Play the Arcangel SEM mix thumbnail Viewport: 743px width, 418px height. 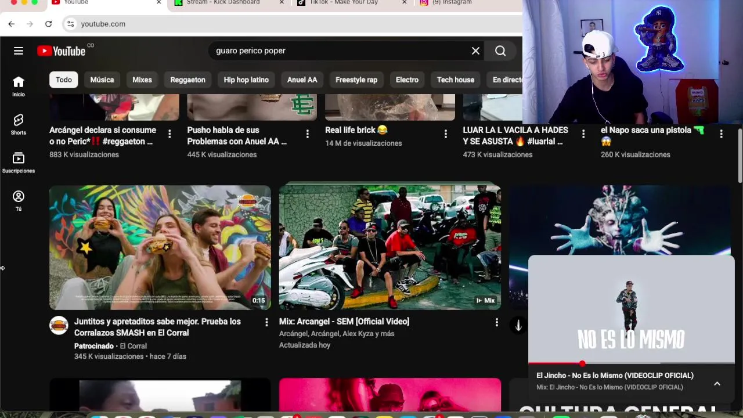(390, 247)
